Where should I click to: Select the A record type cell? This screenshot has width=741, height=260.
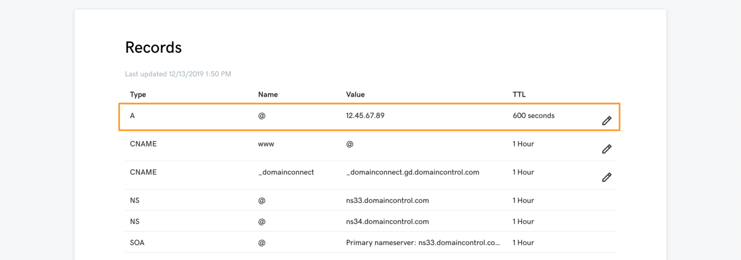[132, 116]
